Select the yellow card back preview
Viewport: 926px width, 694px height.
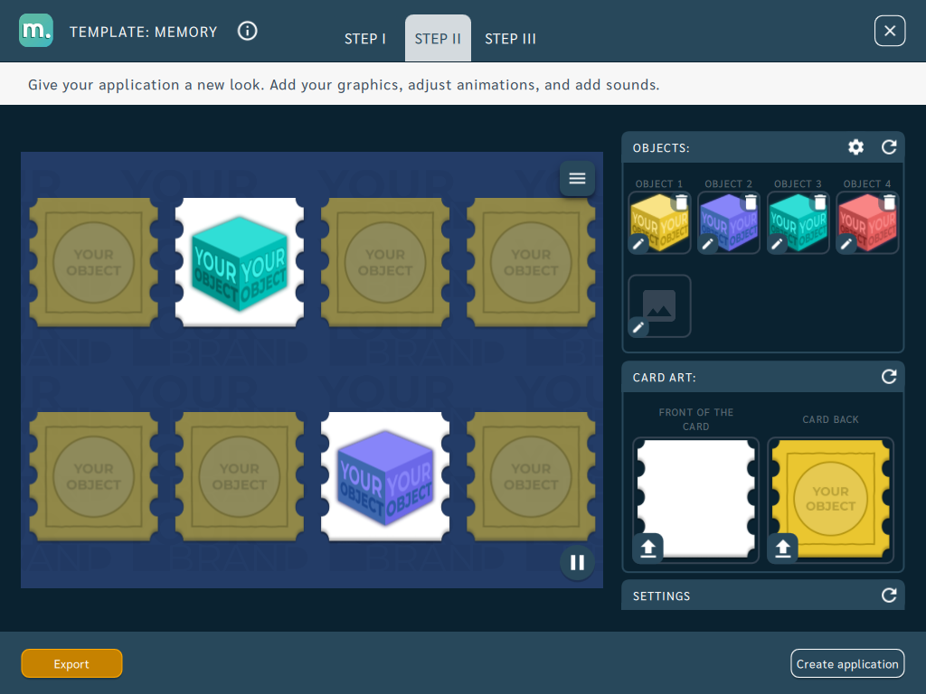coord(830,500)
